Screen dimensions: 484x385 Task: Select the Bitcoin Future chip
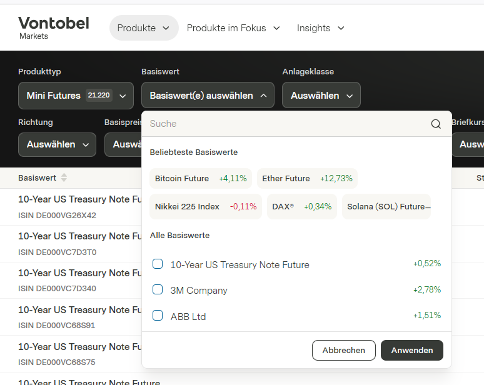[200, 179]
